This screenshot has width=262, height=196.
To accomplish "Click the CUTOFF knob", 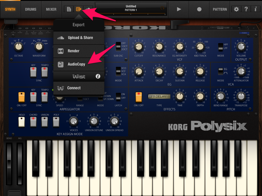I will [x=139, y=47].
